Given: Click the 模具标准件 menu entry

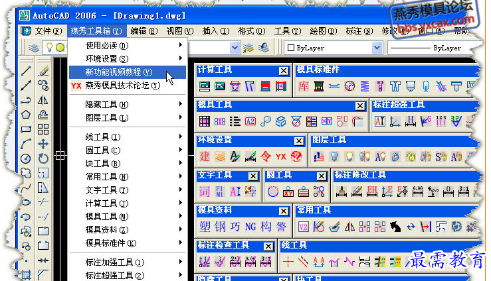Looking at the screenshot, I should click(x=128, y=243).
